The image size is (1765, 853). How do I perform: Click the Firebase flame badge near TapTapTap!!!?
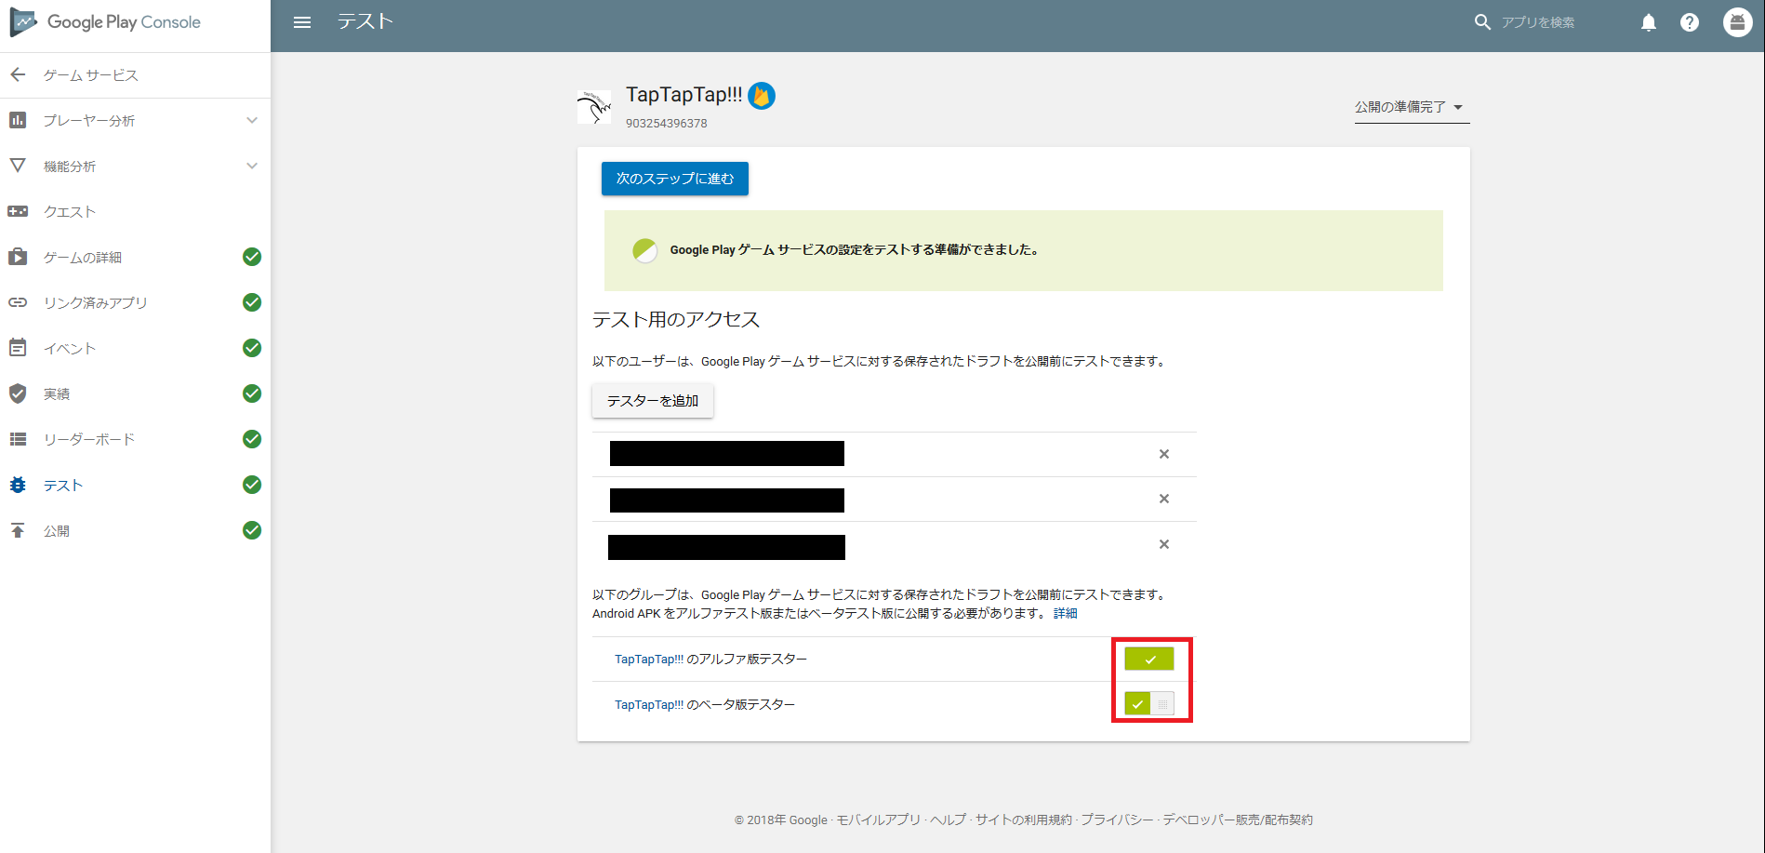tap(762, 95)
